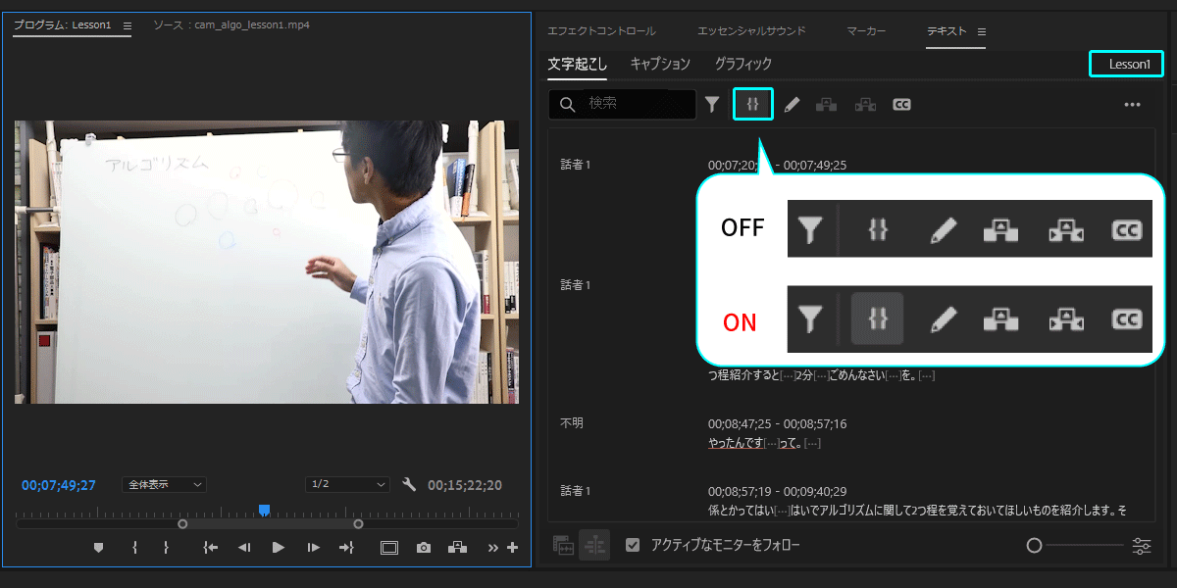
Task: Open the transcript filter funnel icon
Action: coord(712,104)
